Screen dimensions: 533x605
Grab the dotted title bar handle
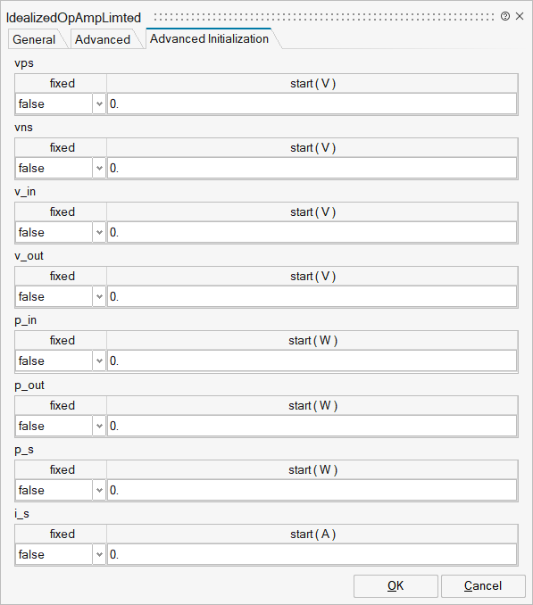[x=324, y=17]
